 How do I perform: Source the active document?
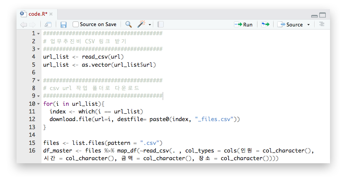click(290, 25)
